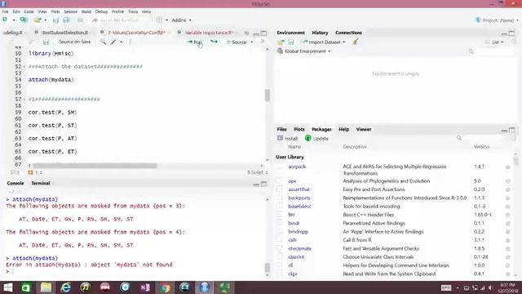
Task: Switch to the Files tab
Action: click(x=281, y=129)
